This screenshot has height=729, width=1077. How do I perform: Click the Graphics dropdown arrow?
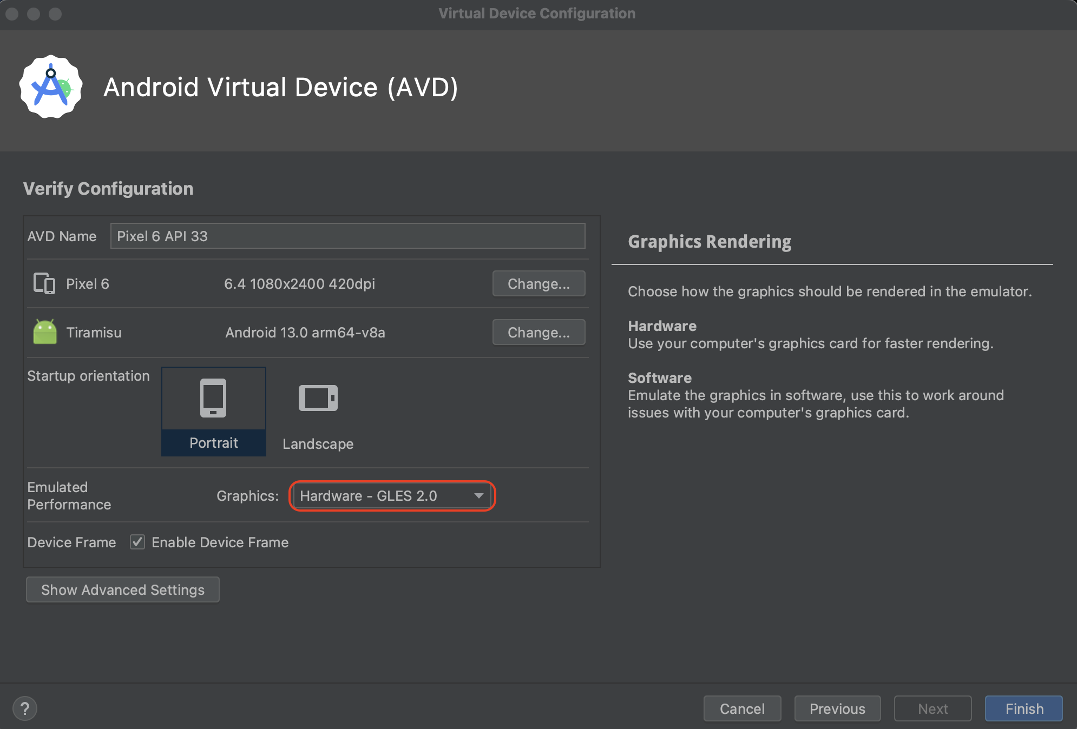(478, 496)
